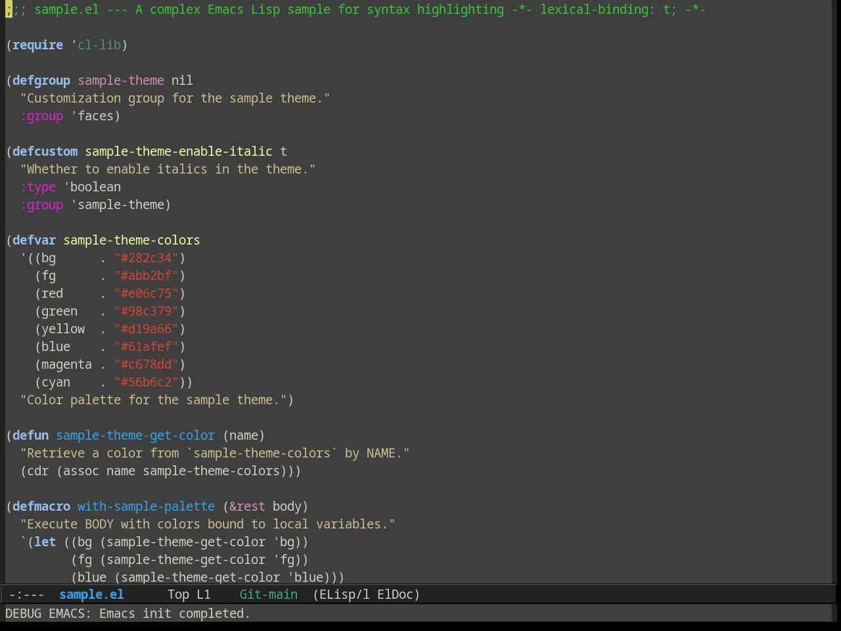This screenshot has height=631, width=841.
Task: Click the '(name)' argument list
Action: click(244, 435)
